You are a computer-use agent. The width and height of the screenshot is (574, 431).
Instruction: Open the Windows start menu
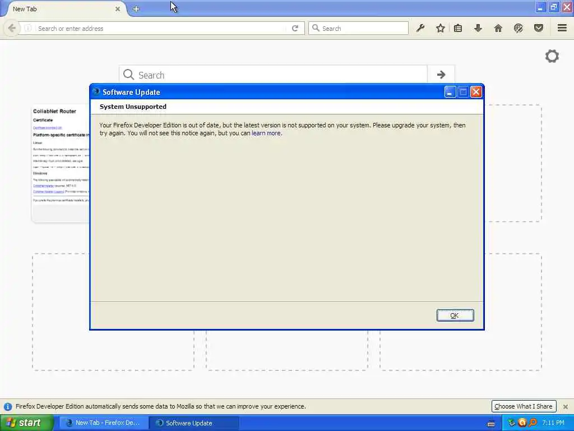(26, 423)
